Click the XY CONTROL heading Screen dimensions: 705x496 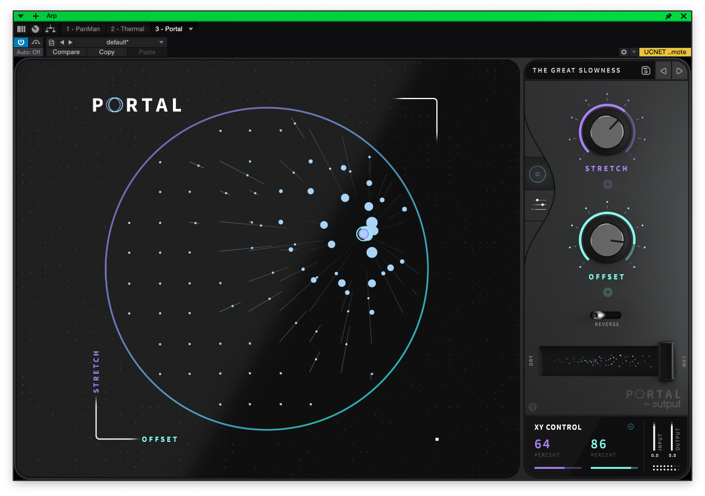pos(558,427)
